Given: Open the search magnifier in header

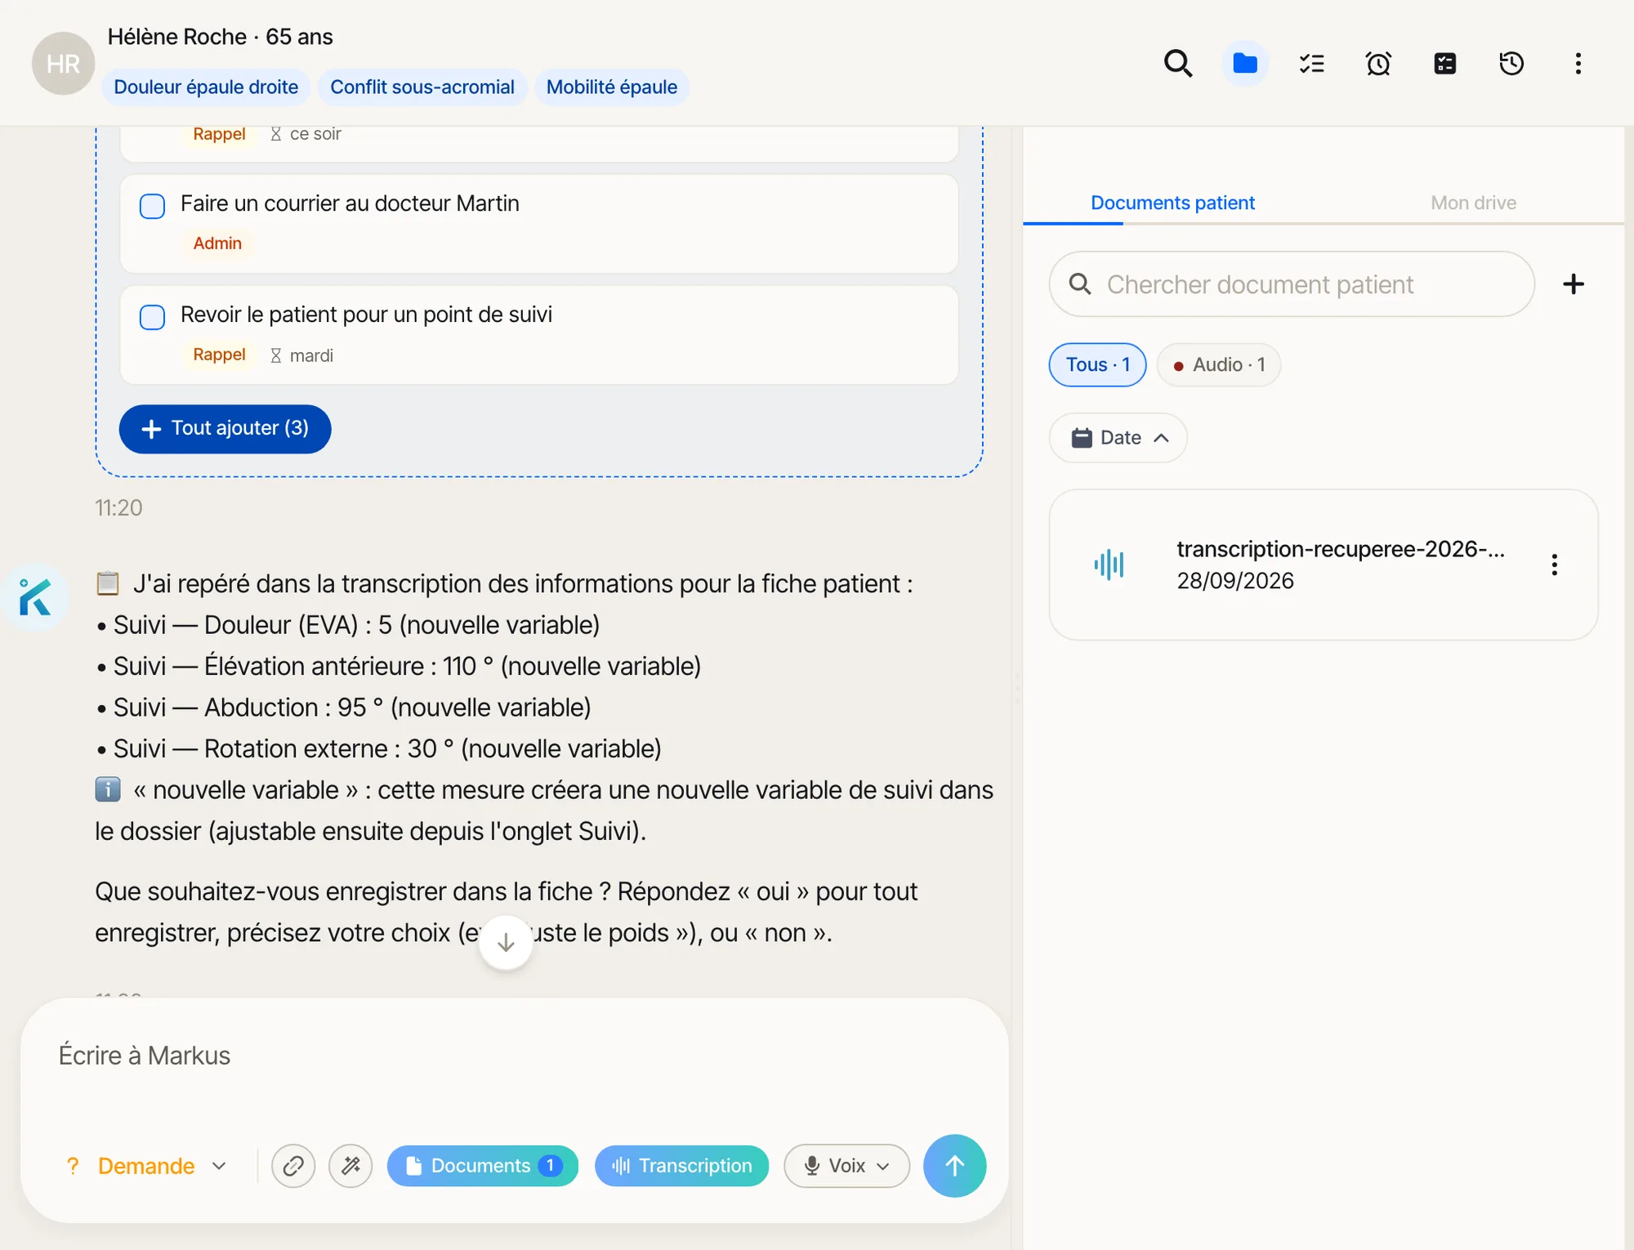Looking at the screenshot, I should (x=1177, y=63).
